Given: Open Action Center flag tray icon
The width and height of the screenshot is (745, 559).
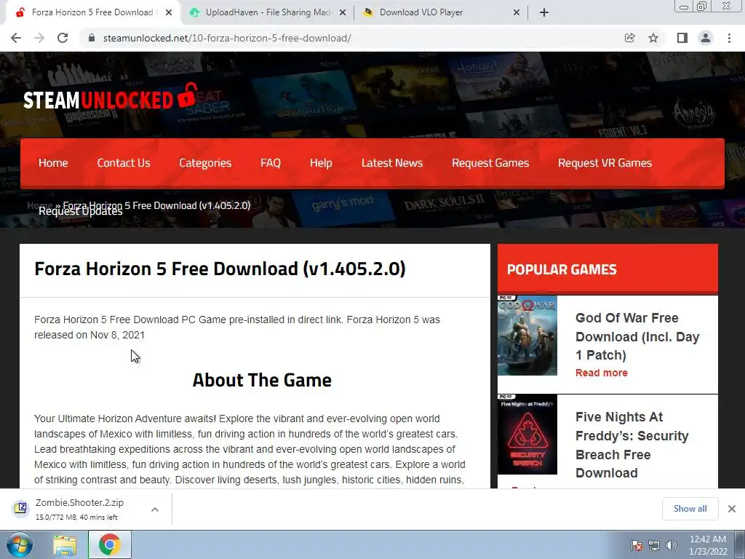Looking at the screenshot, I should [x=637, y=545].
